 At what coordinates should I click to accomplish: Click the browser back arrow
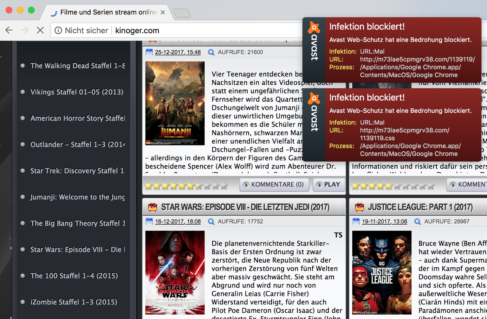tap(9, 30)
